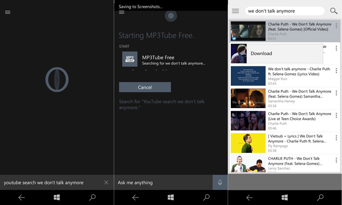The width and height of the screenshot is (342, 205).
Task: Clear the 'youtube search' query with X
Action: click(x=106, y=182)
